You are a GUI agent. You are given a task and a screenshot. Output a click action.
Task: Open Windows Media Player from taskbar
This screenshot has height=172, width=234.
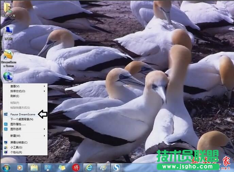tap(20, 167)
